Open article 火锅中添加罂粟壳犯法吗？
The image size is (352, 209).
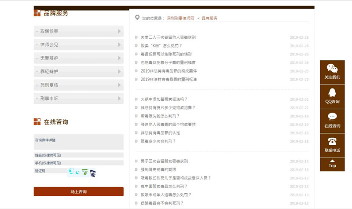tap(164, 99)
